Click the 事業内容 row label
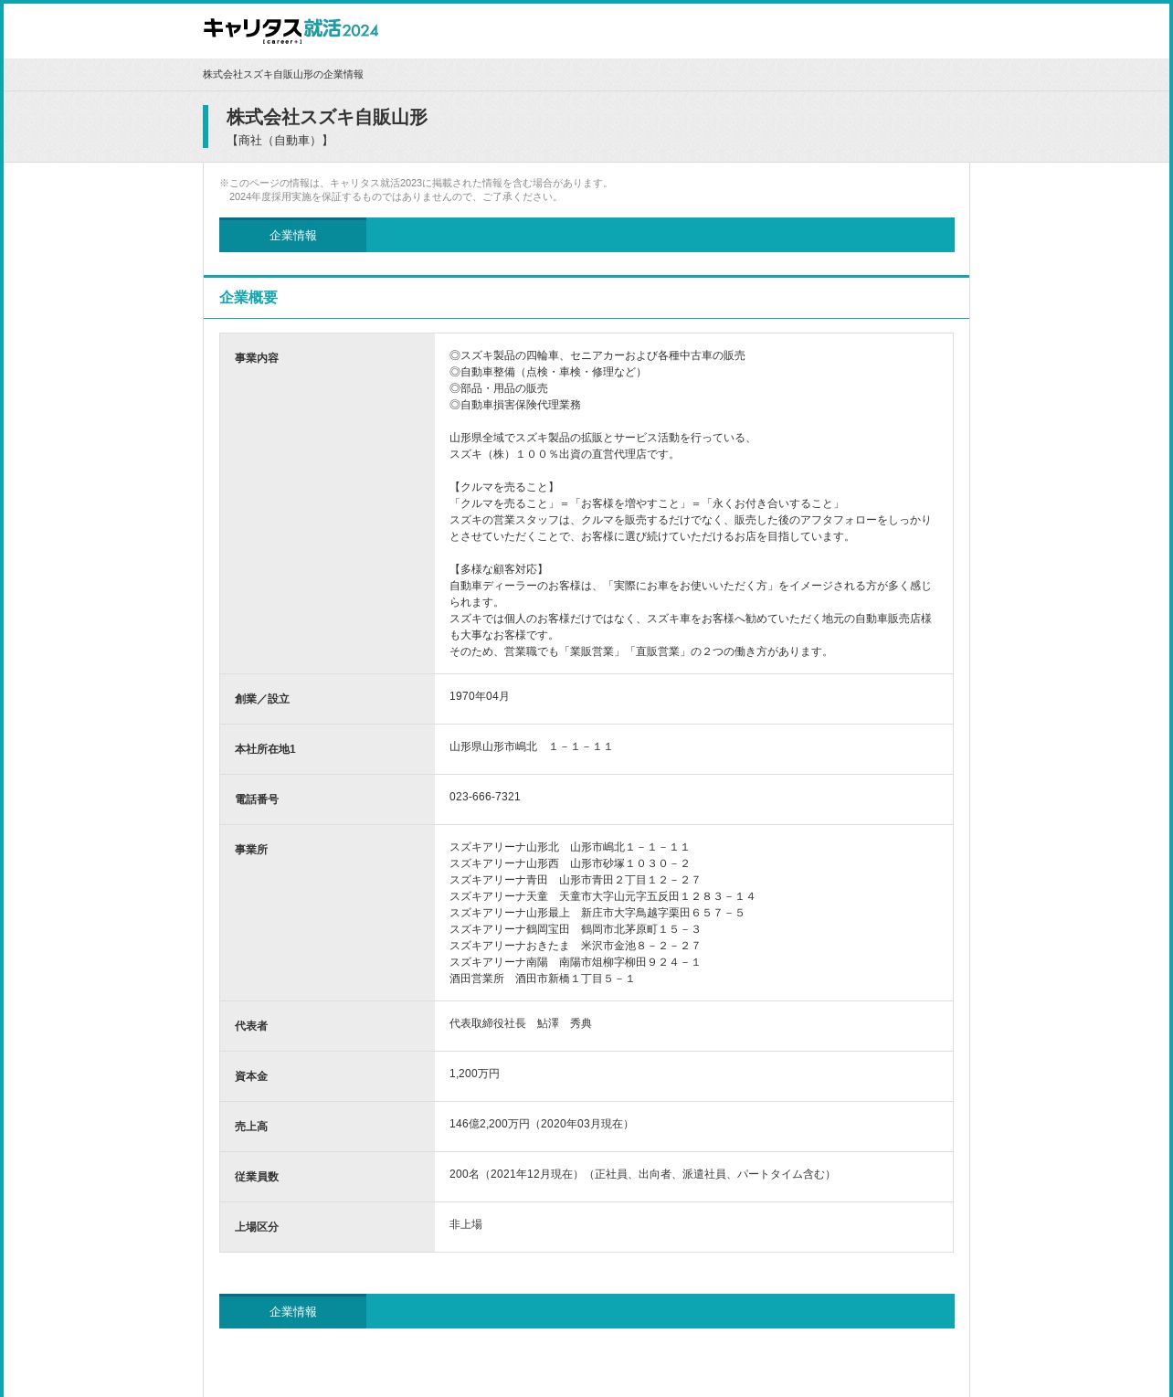This screenshot has width=1173, height=1397. tap(257, 358)
